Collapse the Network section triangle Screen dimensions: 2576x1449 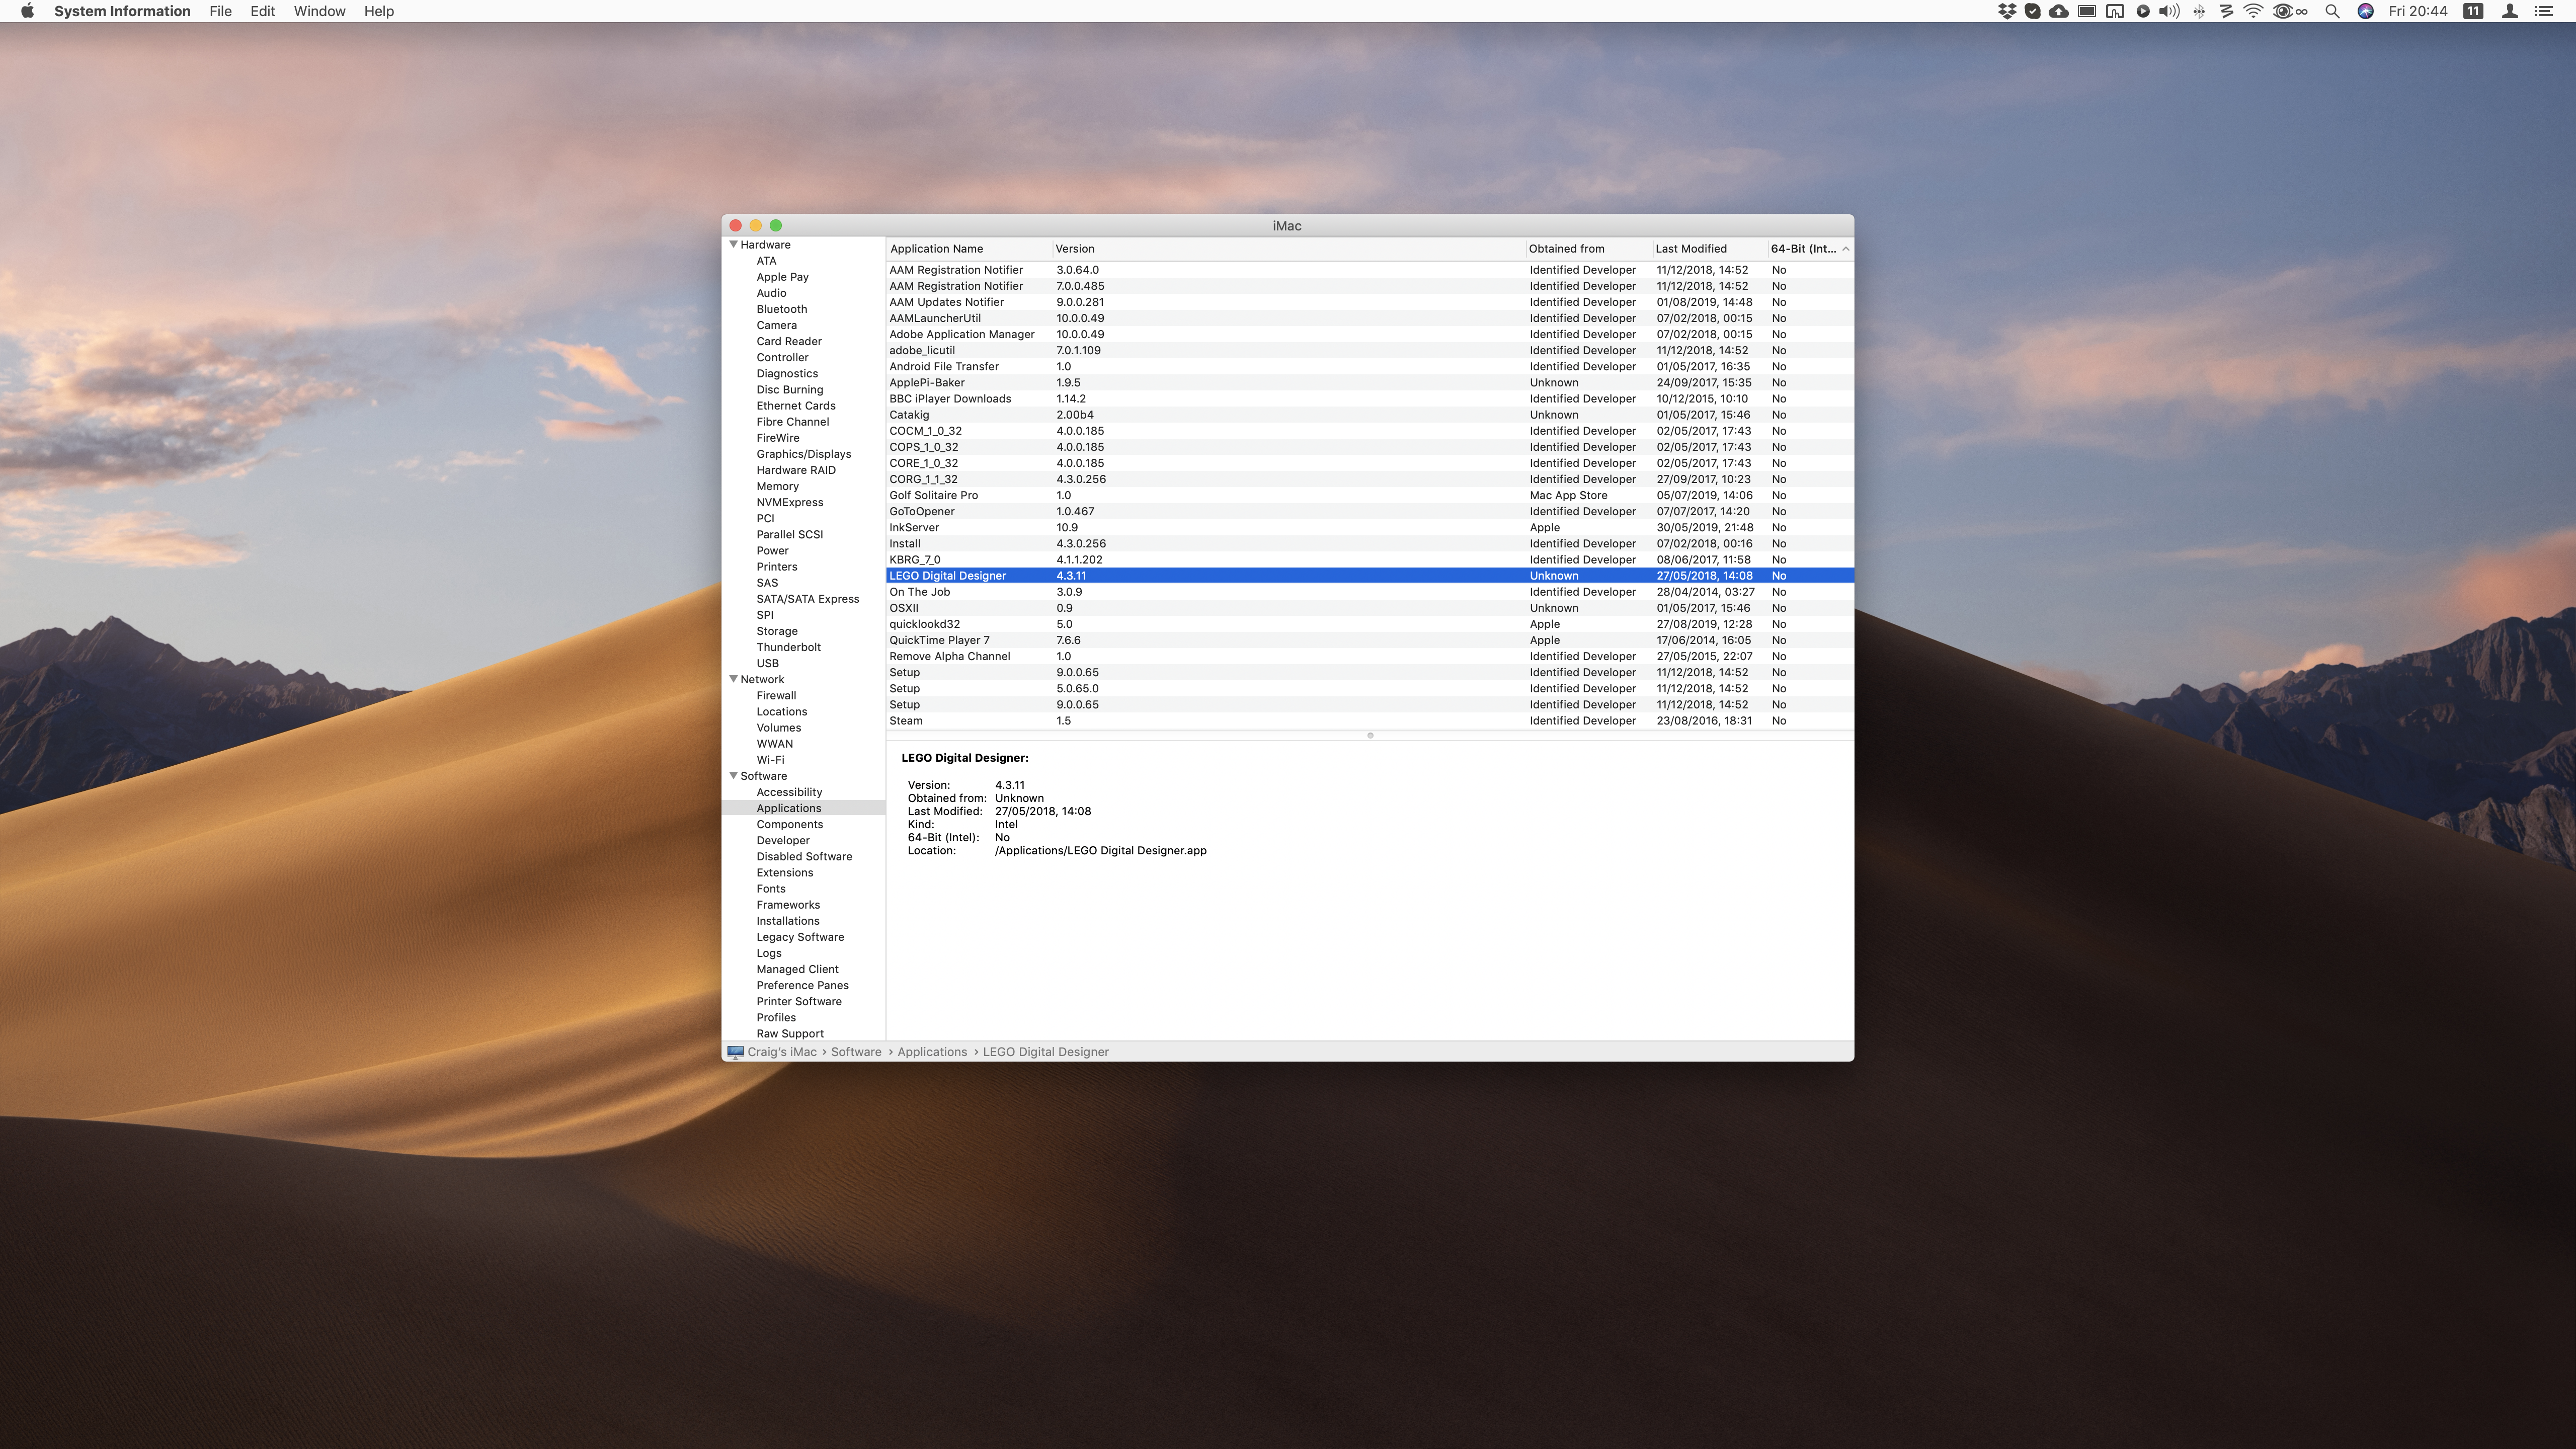[733, 679]
